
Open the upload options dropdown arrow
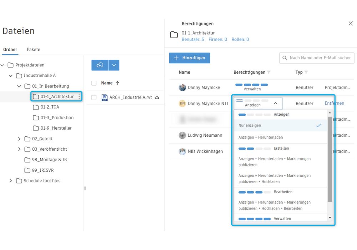(114, 65)
